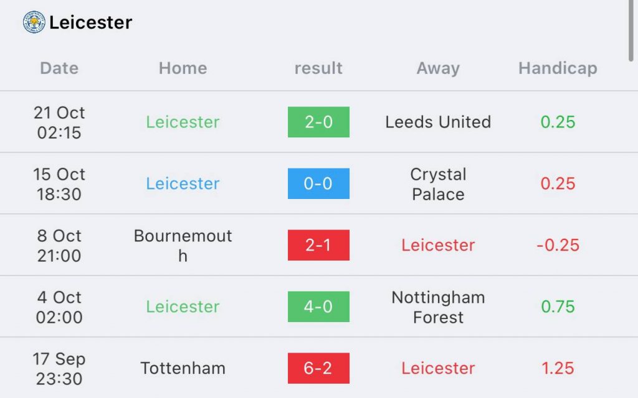Viewport: 638px width, 398px height.
Task: Open the Leicester team title
Action: tap(91, 22)
